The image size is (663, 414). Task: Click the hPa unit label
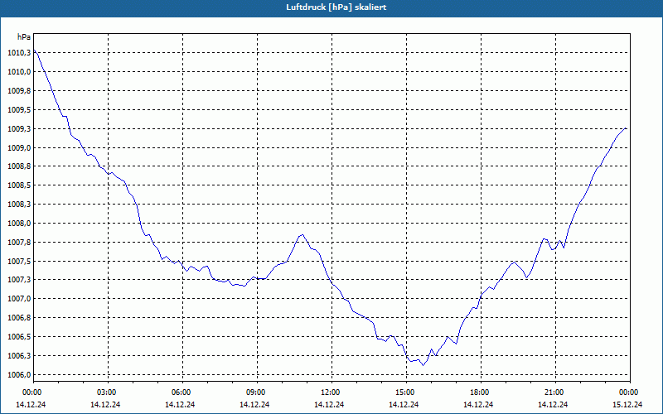coord(24,37)
